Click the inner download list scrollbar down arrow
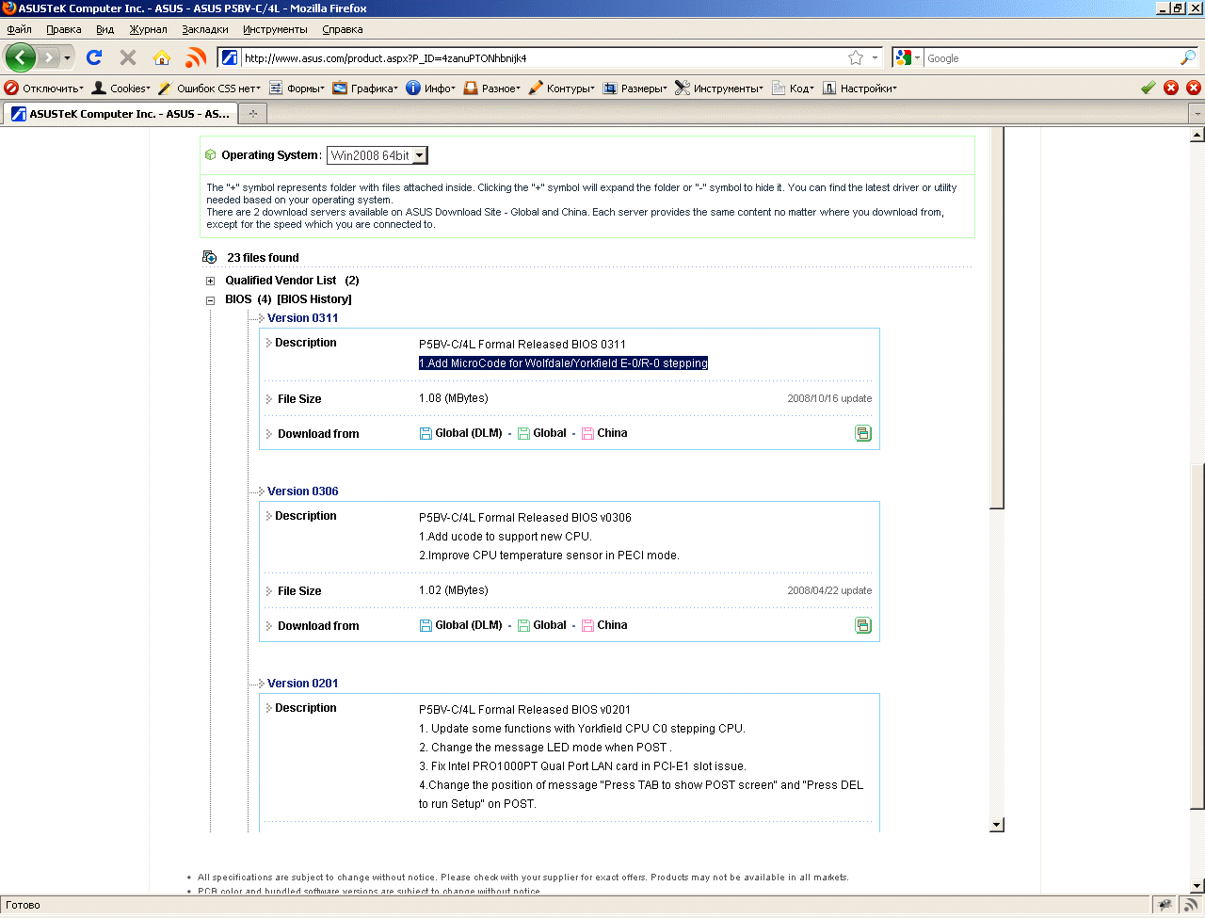This screenshot has width=1205, height=918. coord(997,825)
